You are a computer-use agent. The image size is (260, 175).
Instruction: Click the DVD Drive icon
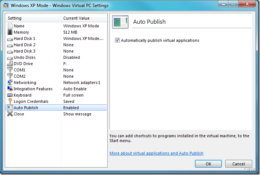pos(10,64)
